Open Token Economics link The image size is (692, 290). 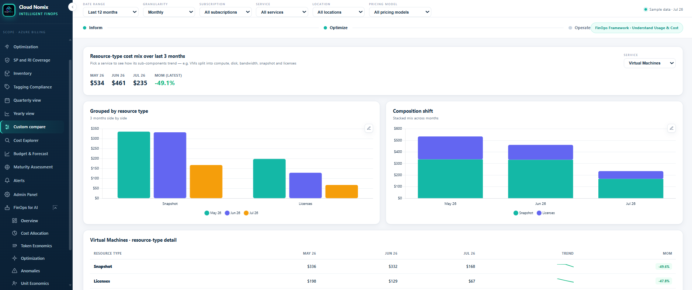click(x=36, y=246)
